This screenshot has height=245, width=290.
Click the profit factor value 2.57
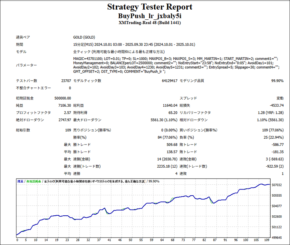pos(67,113)
